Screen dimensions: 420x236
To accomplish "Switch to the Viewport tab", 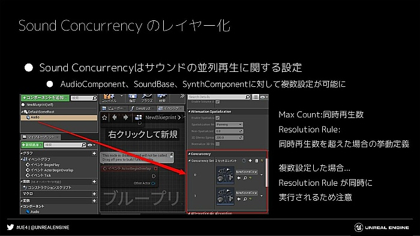I will (x=113, y=108).
